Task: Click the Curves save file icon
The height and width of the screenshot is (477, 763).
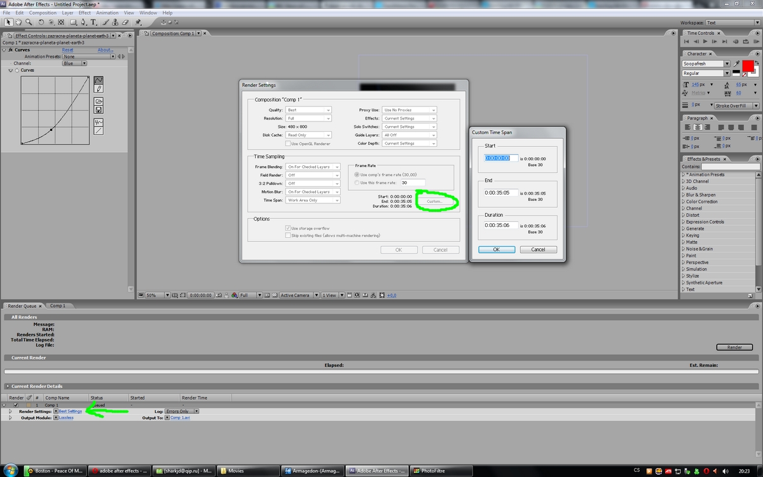Action: (x=99, y=110)
